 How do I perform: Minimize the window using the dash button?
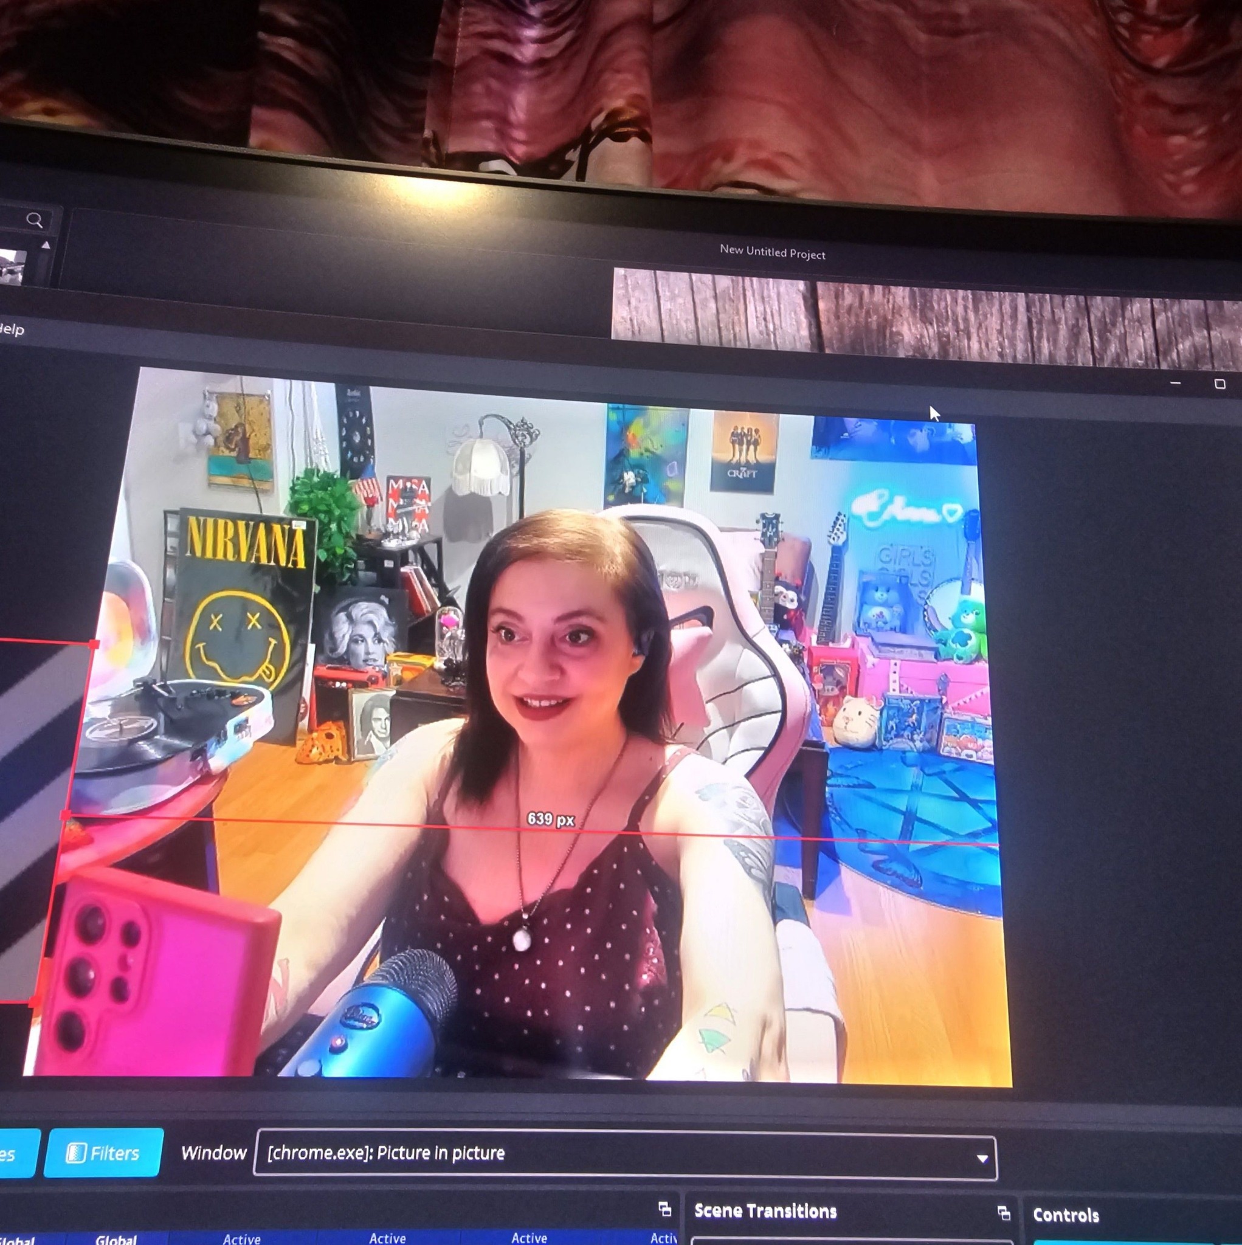pyautogui.click(x=1175, y=384)
